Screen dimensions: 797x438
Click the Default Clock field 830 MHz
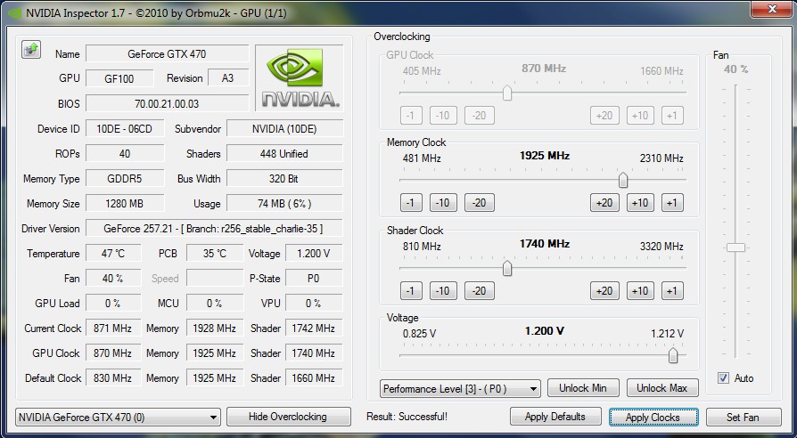pyautogui.click(x=113, y=378)
